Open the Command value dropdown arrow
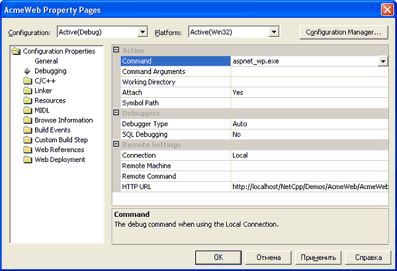The height and width of the screenshot is (271, 397). (x=382, y=61)
